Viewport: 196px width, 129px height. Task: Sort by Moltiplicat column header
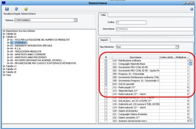[x=182, y=57]
